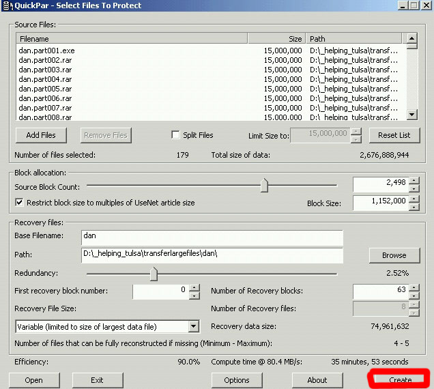Select dan.part002.rar in the file list
The image size is (434, 389).
[46, 60]
